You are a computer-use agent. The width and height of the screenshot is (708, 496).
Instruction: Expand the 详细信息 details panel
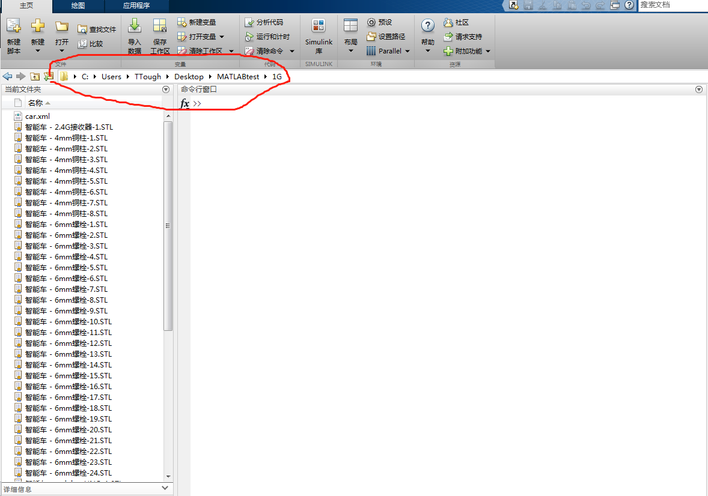[165, 488]
